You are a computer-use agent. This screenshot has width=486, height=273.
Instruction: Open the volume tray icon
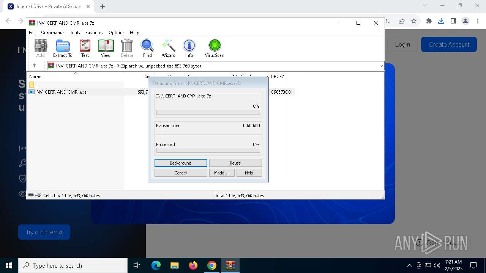point(437,265)
